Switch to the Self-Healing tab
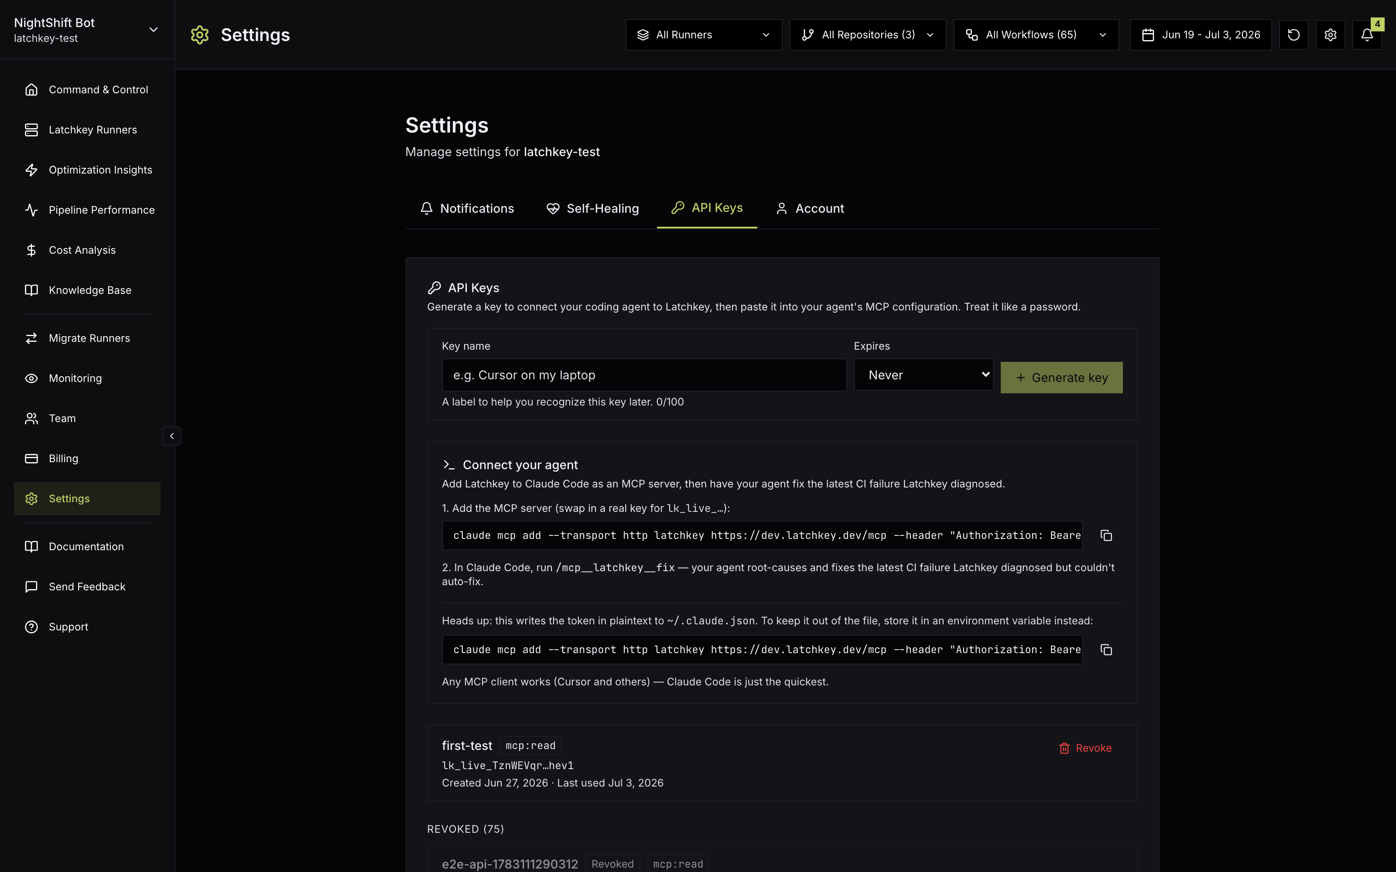 [x=592, y=208]
